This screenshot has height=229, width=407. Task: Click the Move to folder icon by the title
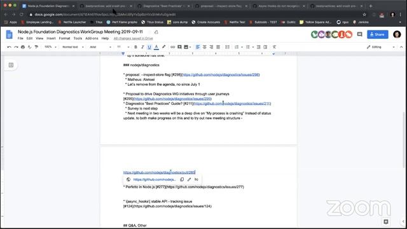[156, 32]
